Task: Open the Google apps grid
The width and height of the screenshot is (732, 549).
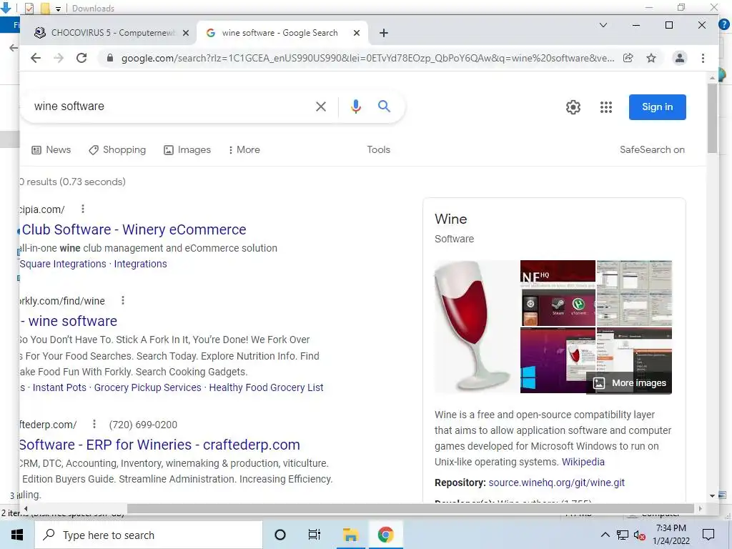Action: pyautogui.click(x=606, y=107)
